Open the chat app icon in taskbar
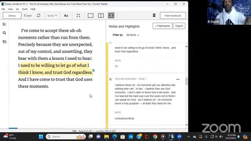Viewport: 251px width, 141px height. pos(98,137)
